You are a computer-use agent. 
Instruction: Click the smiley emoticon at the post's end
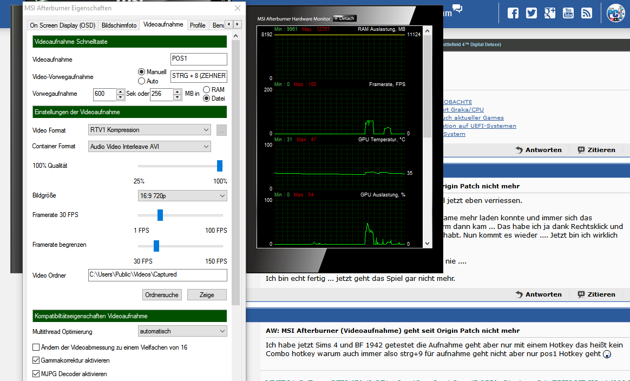pos(607,354)
